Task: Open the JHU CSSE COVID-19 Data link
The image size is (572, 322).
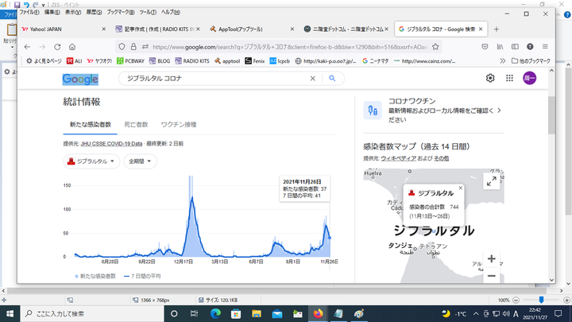Action: coord(111,144)
